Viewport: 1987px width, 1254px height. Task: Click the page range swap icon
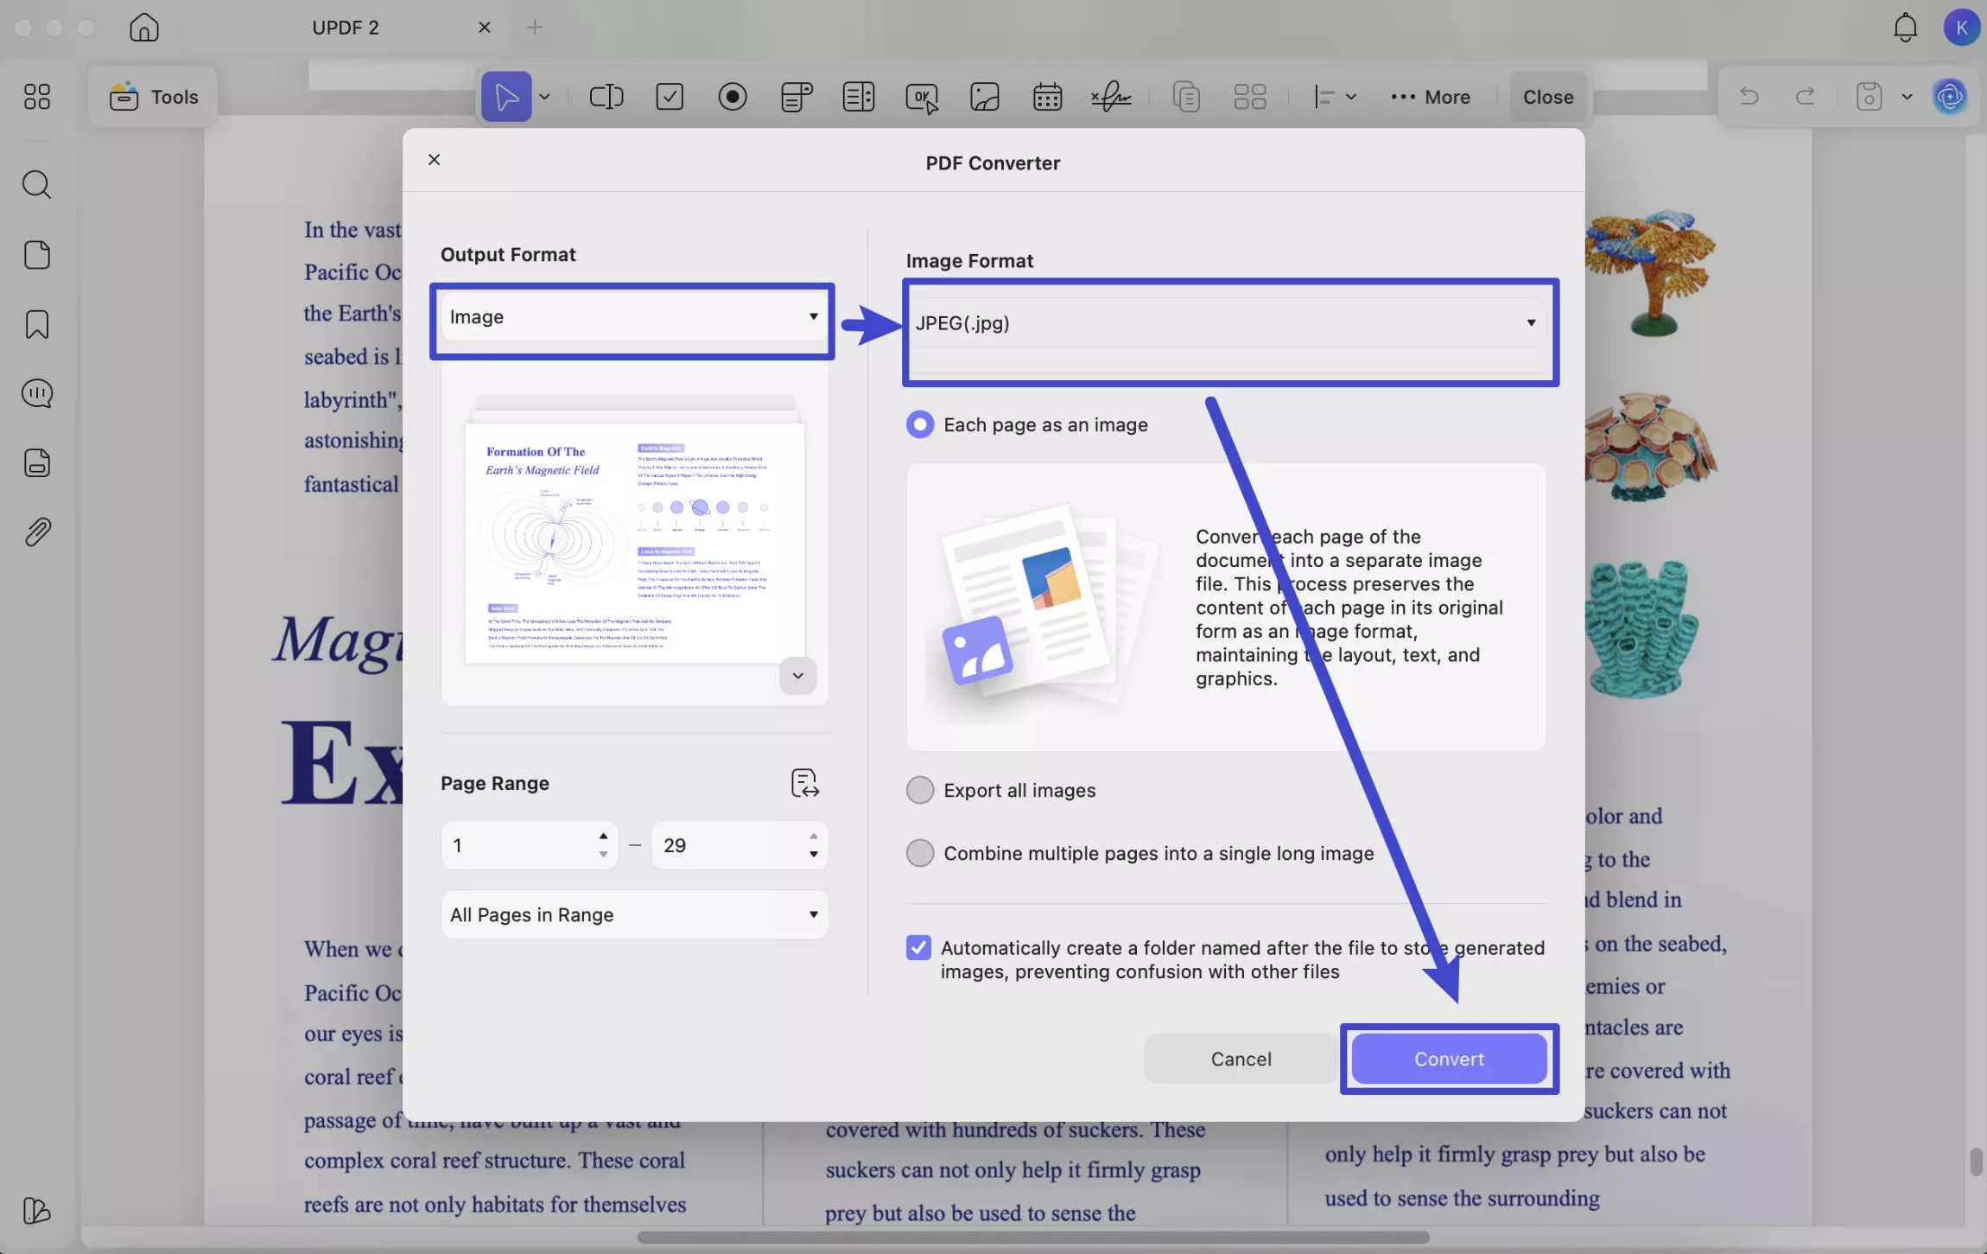[x=804, y=783]
